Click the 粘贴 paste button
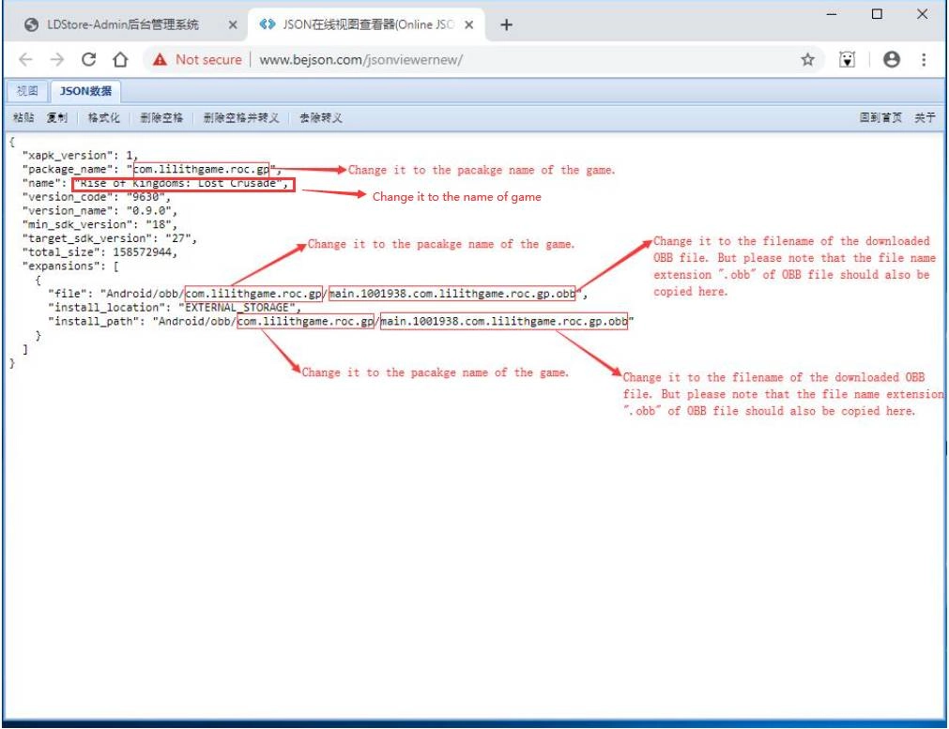This screenshot has height=729, width=949. click(x=23, y=118)
